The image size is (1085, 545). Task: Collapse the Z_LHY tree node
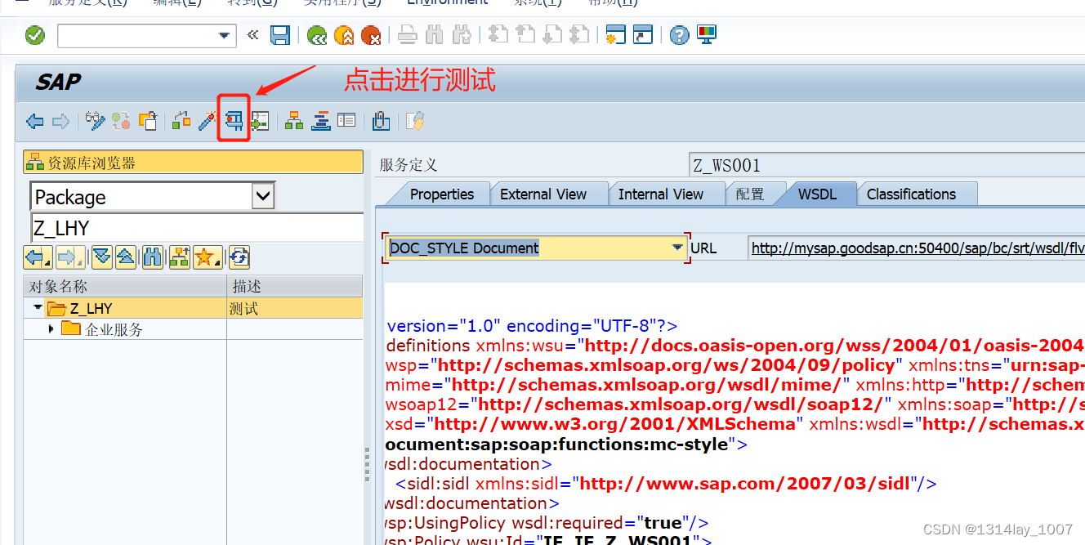(x=38, y=308)
